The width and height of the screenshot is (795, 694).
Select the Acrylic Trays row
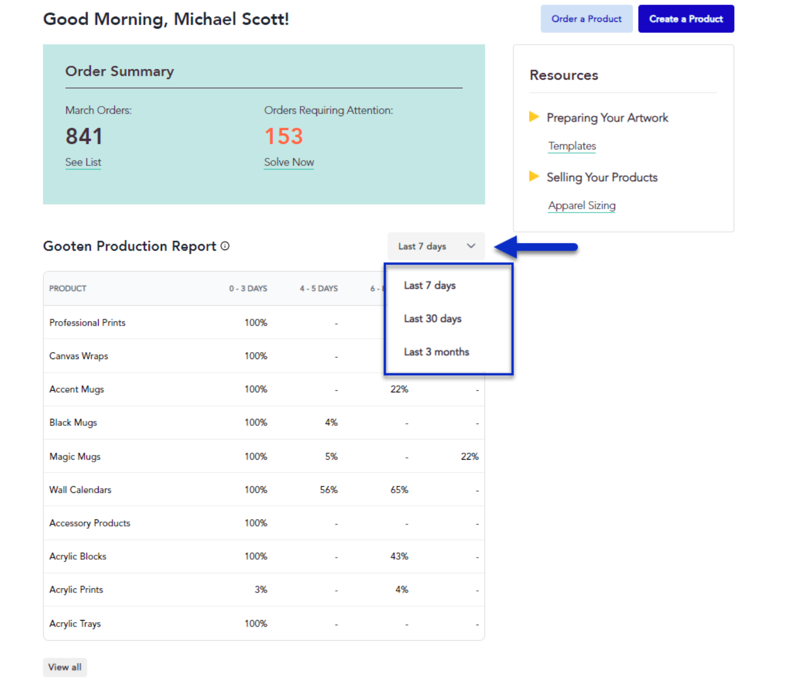tap(264, 623)
